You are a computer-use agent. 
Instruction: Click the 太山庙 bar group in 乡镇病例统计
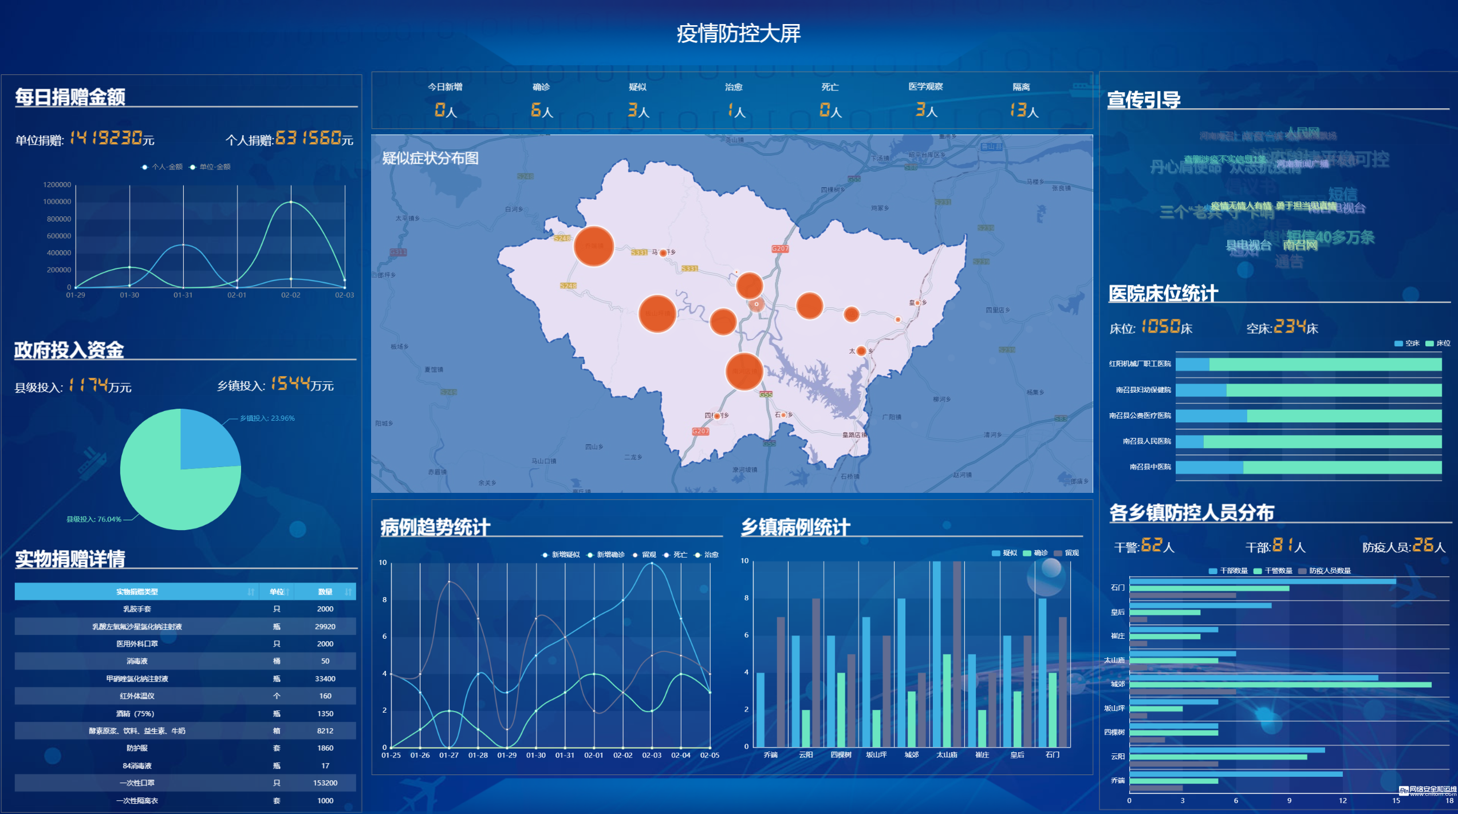947,654
